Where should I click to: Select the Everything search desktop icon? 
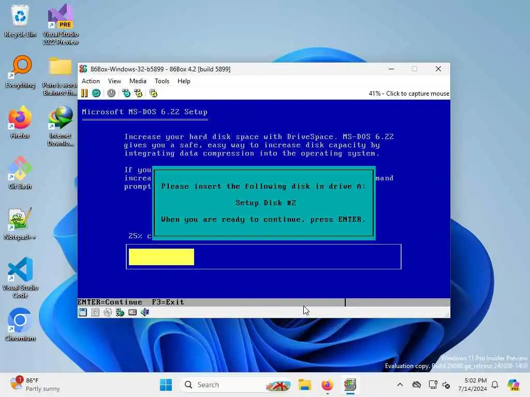[20, 71]
